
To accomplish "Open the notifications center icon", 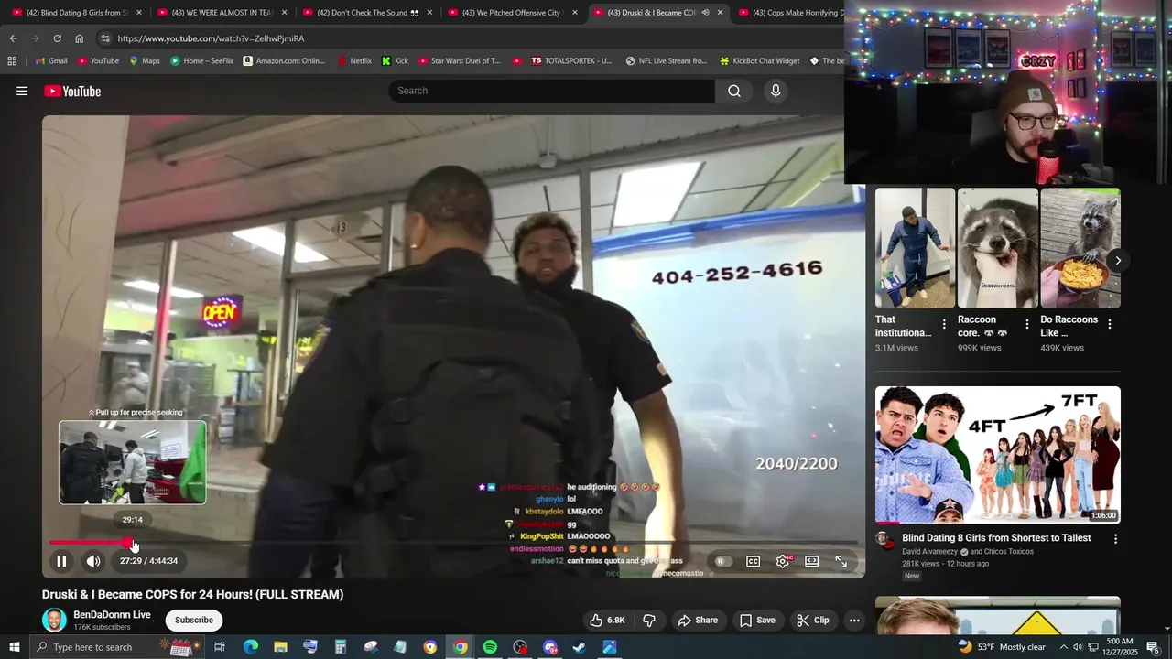I will pyautogui.click(x=1154, y=647).
